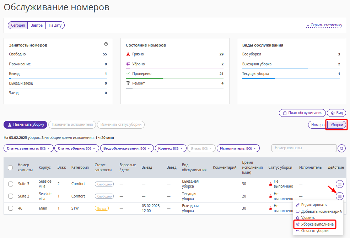Viewport: 350px width, 238px height.
Task: Tick the checkbox for room 46
Action: point(10,209)
